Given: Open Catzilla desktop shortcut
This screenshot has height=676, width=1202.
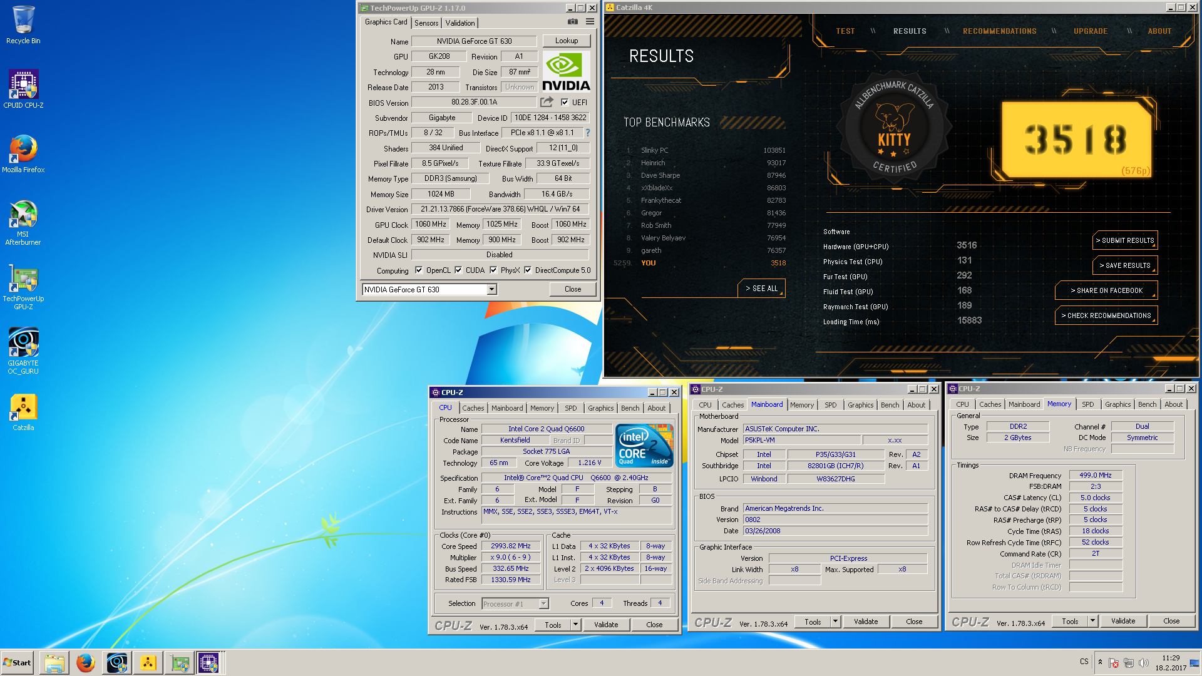Looking at the screenshot, I should click(x=23, y=412).
